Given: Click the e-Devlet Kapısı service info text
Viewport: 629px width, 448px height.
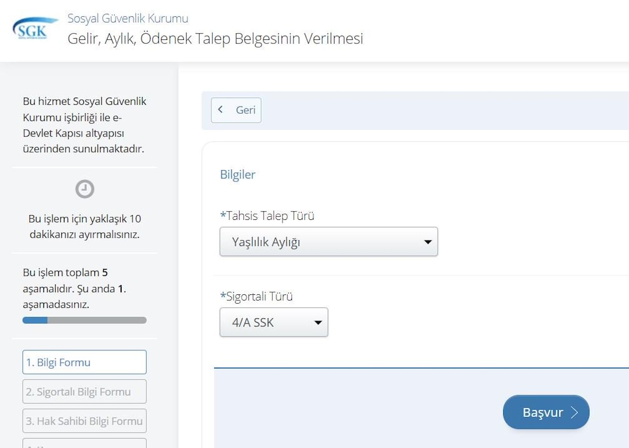Looking at the screenshot, I should click(84, 125).
